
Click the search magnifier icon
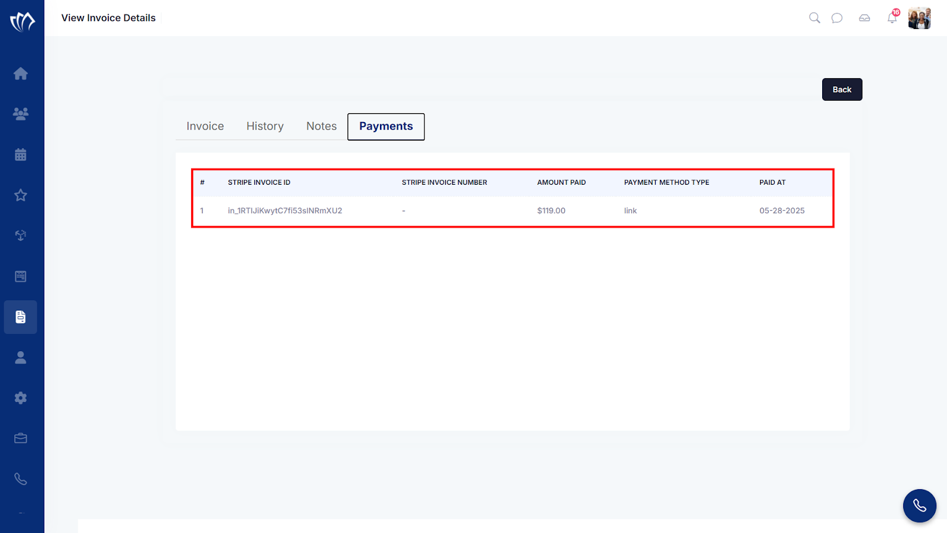pyautogui.click(x=814, y=18)
